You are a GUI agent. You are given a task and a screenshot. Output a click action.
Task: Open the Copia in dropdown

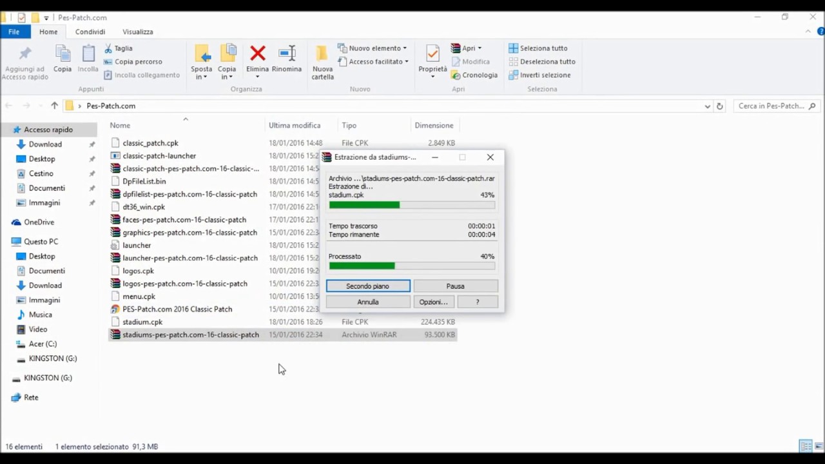point(227,73)
